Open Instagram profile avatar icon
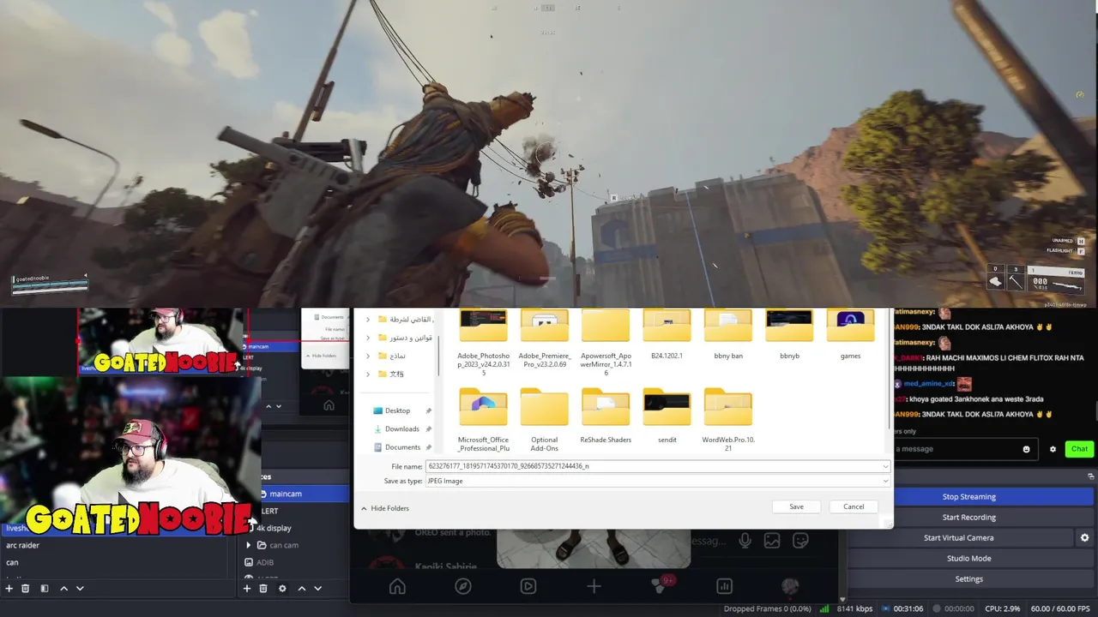 [790, 586]
